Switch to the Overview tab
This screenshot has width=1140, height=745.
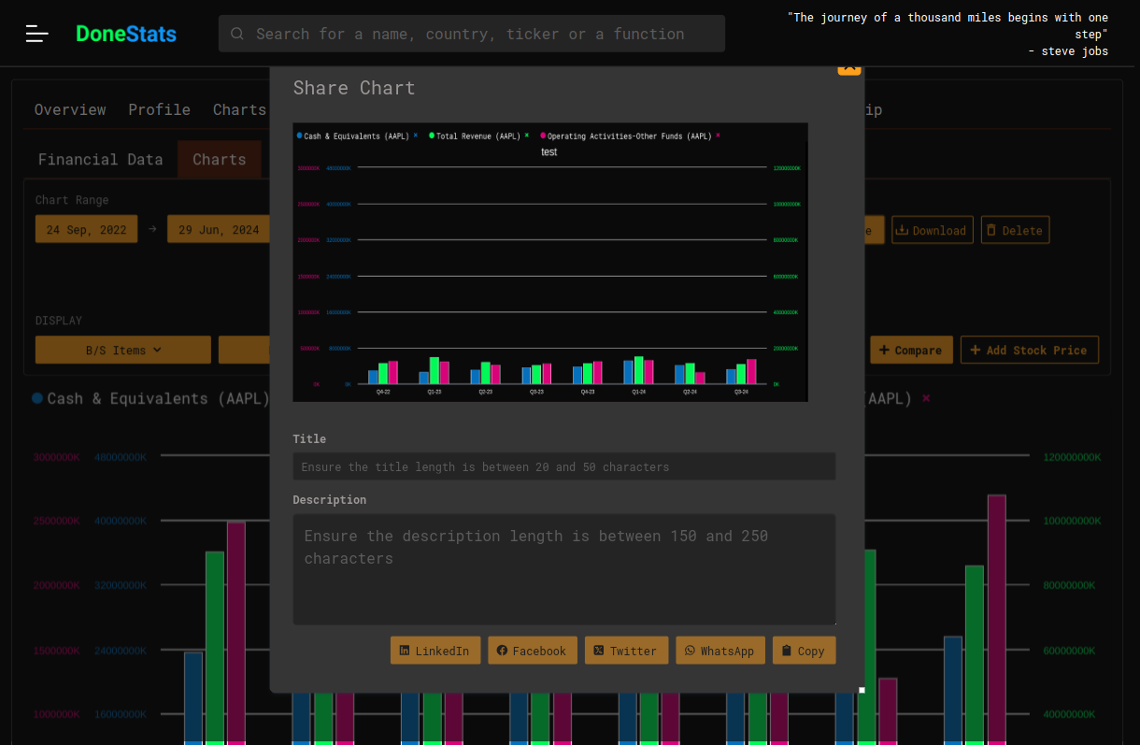click(x=70, y=109)
